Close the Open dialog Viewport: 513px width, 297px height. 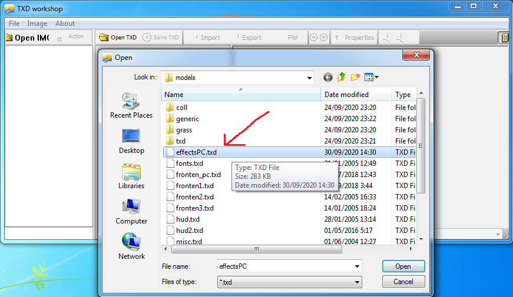[x=416, y=55]
